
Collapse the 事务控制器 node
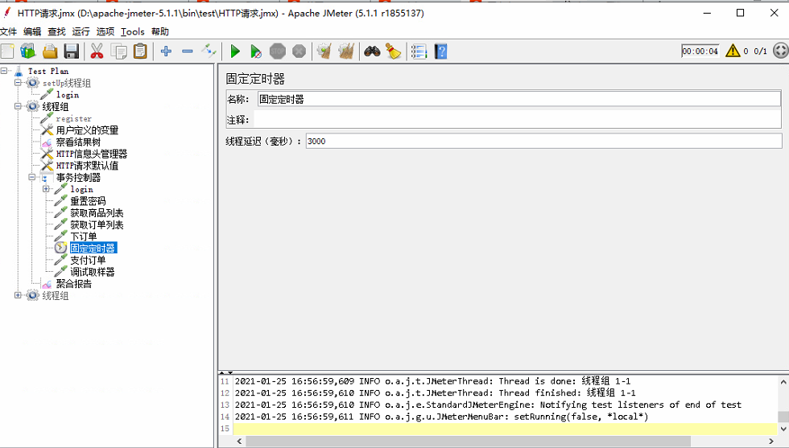click(31, 177)
